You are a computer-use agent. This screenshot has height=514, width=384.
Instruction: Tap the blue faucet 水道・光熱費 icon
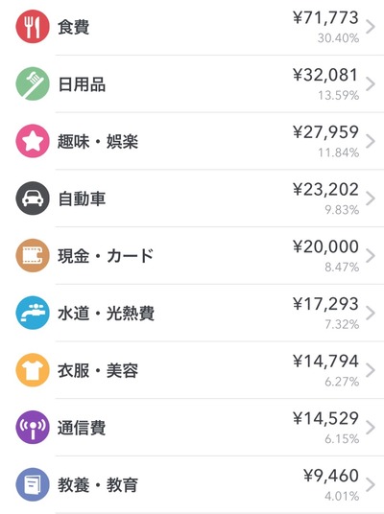click(33, 313)
